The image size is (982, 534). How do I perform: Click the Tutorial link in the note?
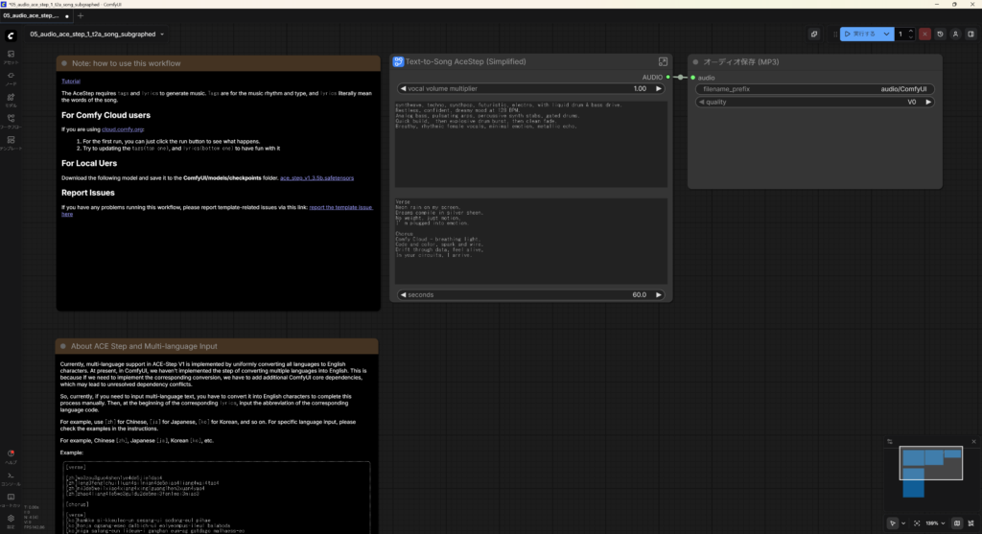click(x=71, y=82)
